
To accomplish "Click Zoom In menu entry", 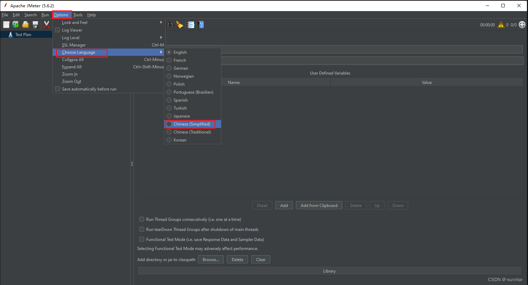I will point(109,74).
